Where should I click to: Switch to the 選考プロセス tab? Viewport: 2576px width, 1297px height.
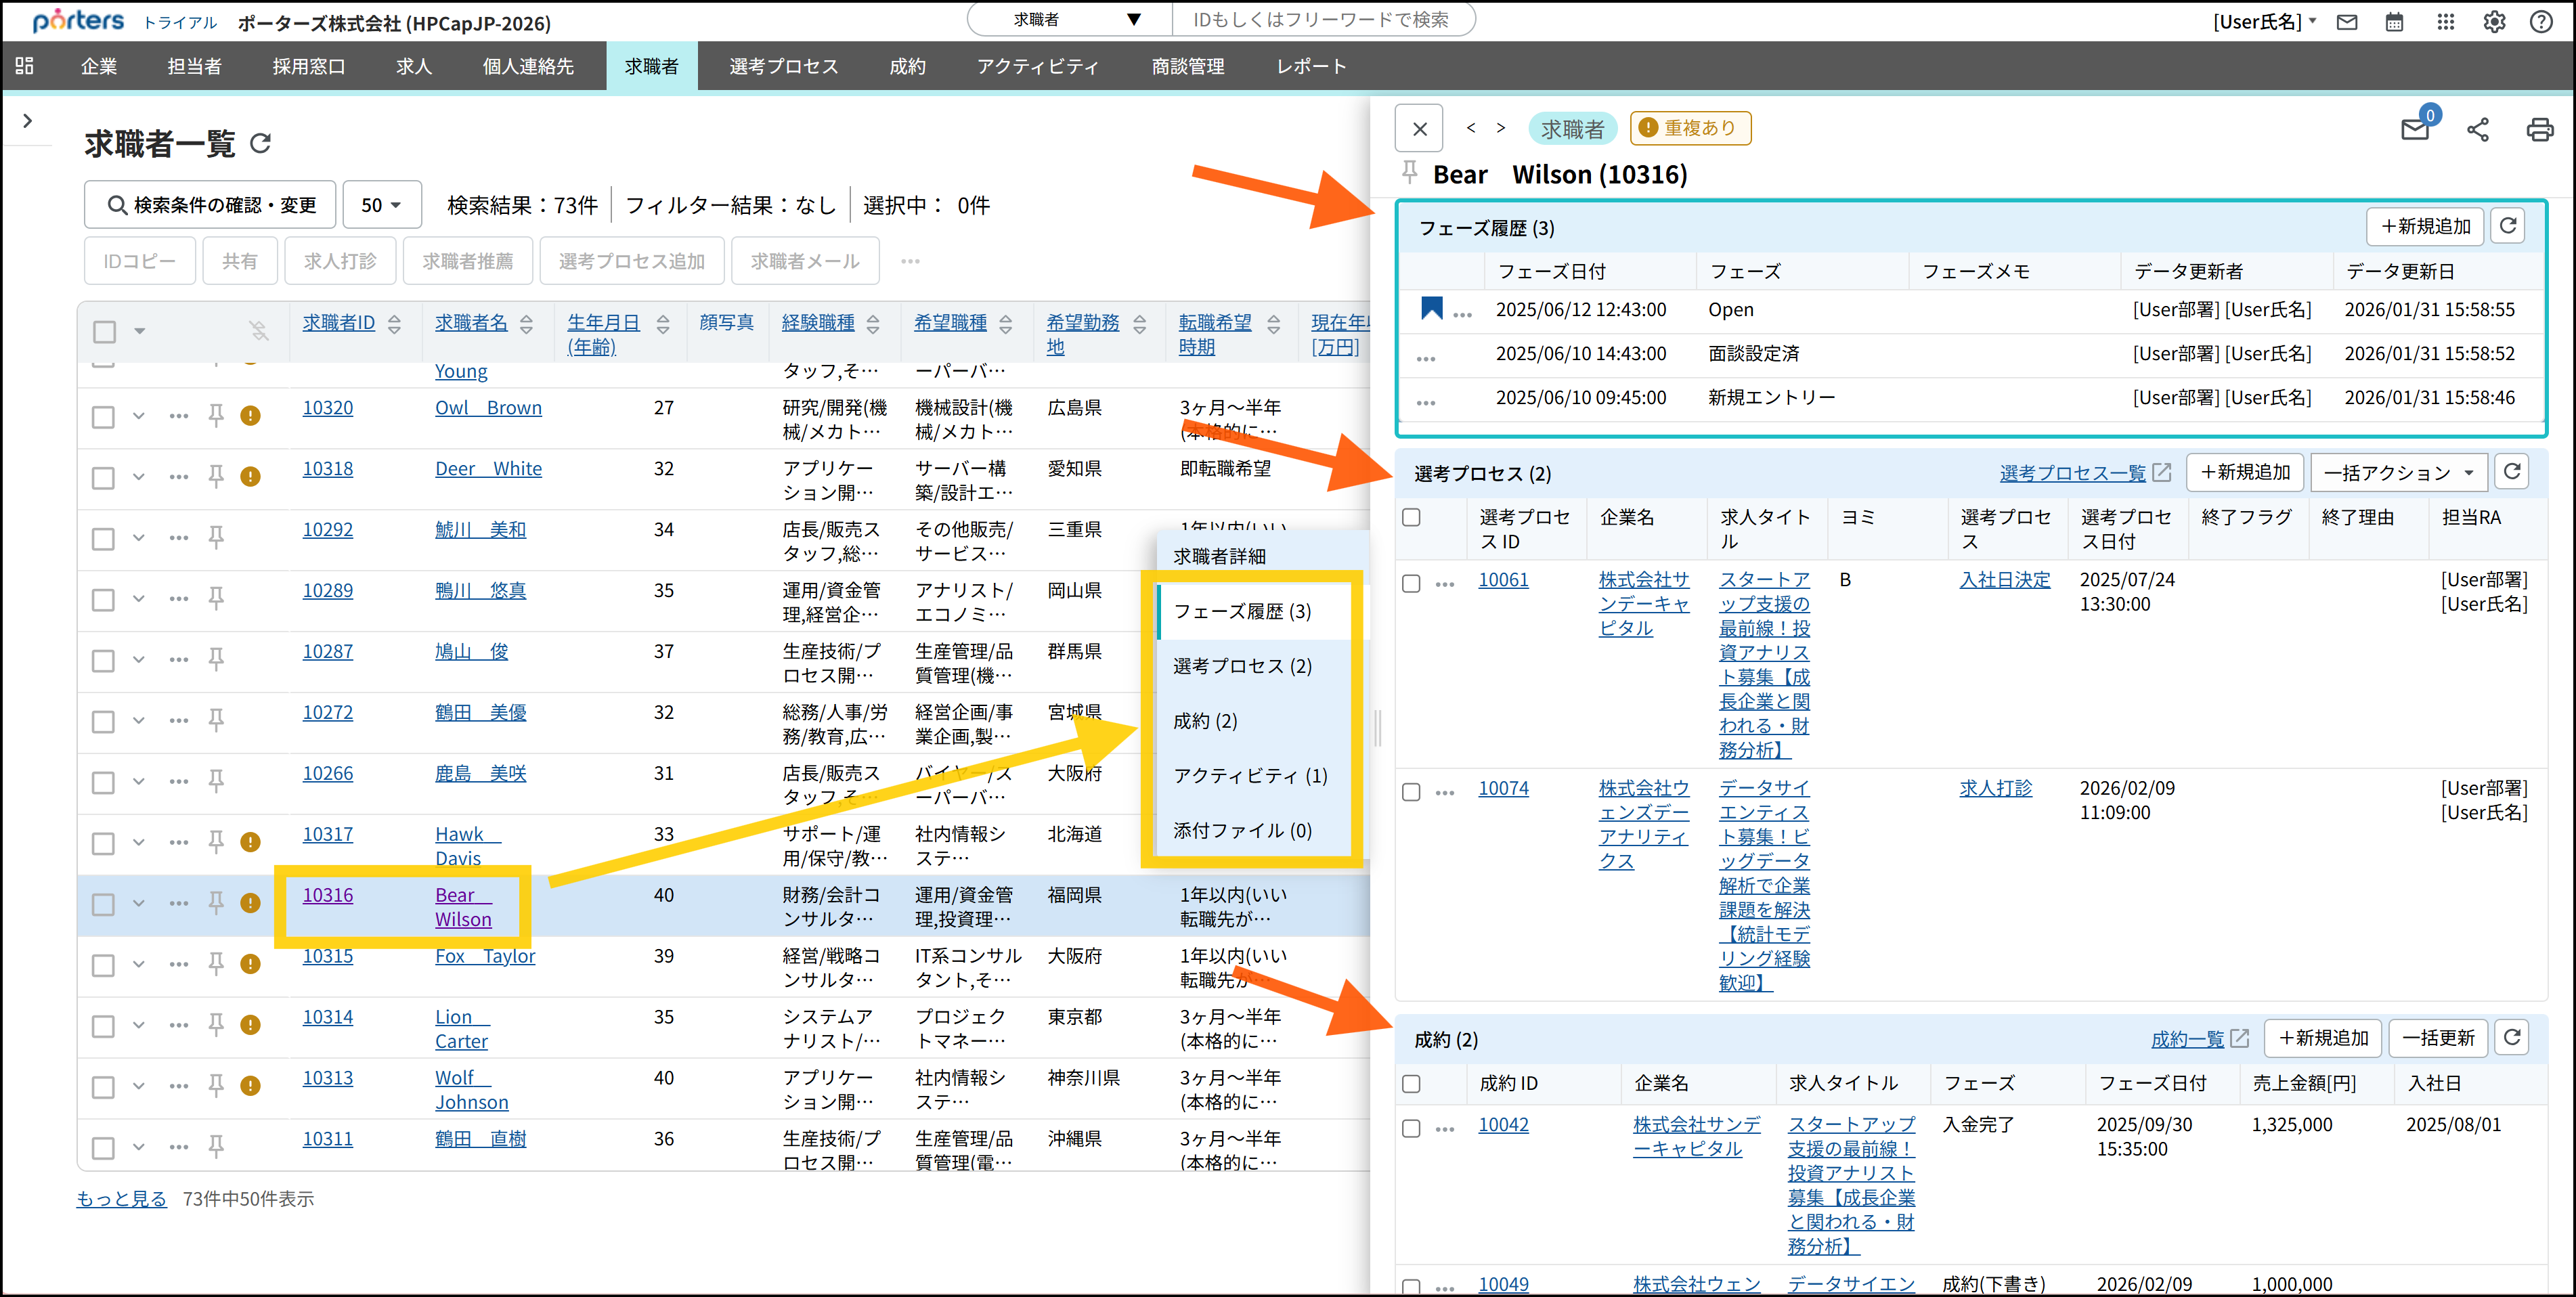coord(783,66)
